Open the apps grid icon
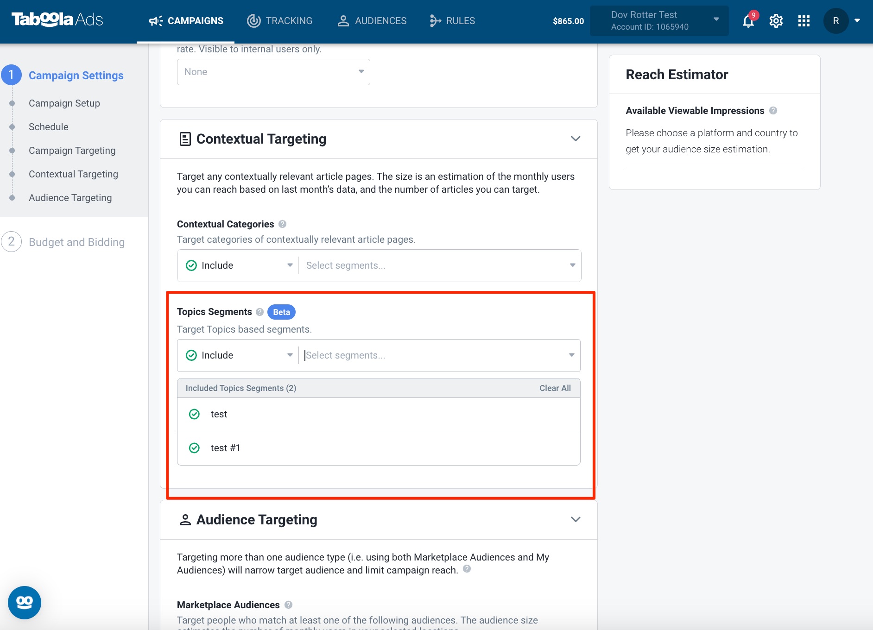 coord(804,21)
